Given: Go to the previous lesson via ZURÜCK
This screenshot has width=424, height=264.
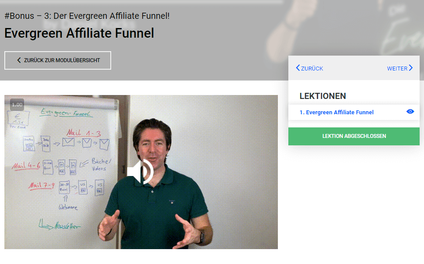Looking at the screenshot, I should (309, 68).
